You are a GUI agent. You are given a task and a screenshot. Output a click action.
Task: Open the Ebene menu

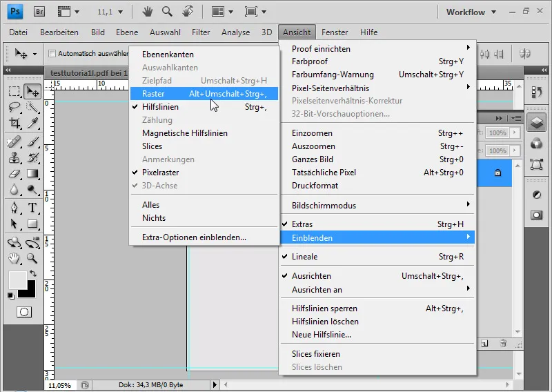127,32
